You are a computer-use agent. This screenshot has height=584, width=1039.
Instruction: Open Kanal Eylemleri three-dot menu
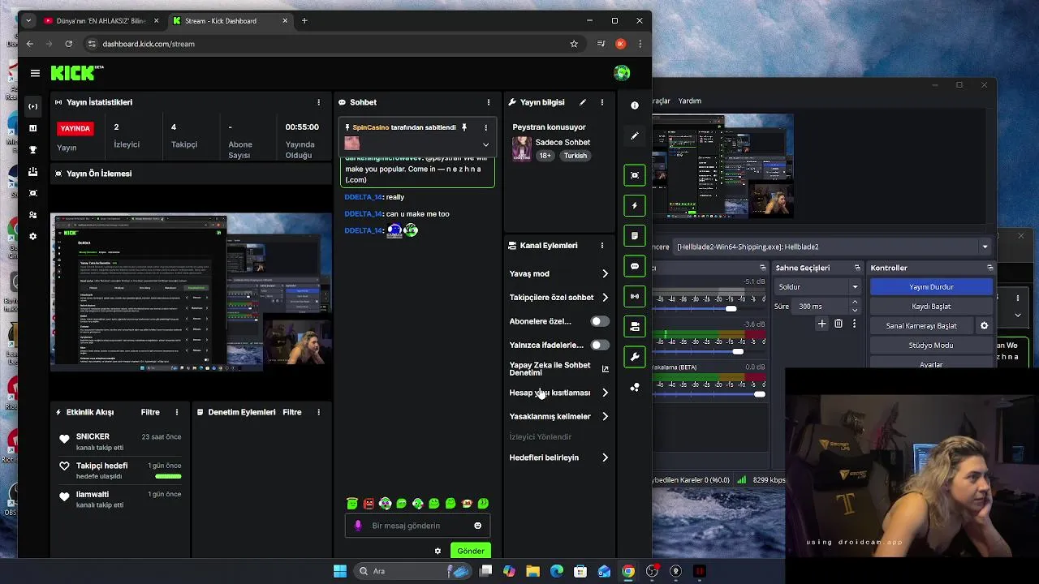(x=601, y=245)
